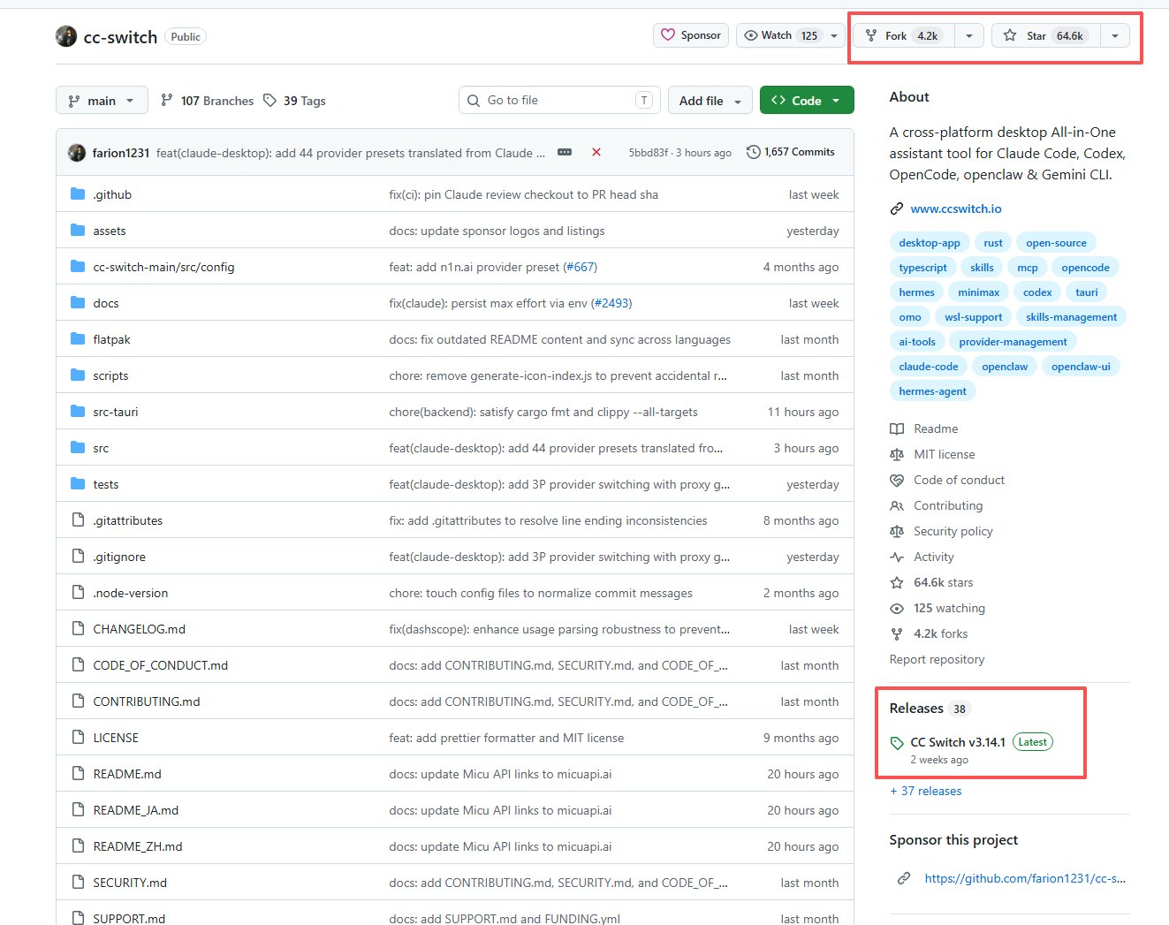Open the .github folder icon
This screenshot has height=925, width=1169.
coord(78,194)
